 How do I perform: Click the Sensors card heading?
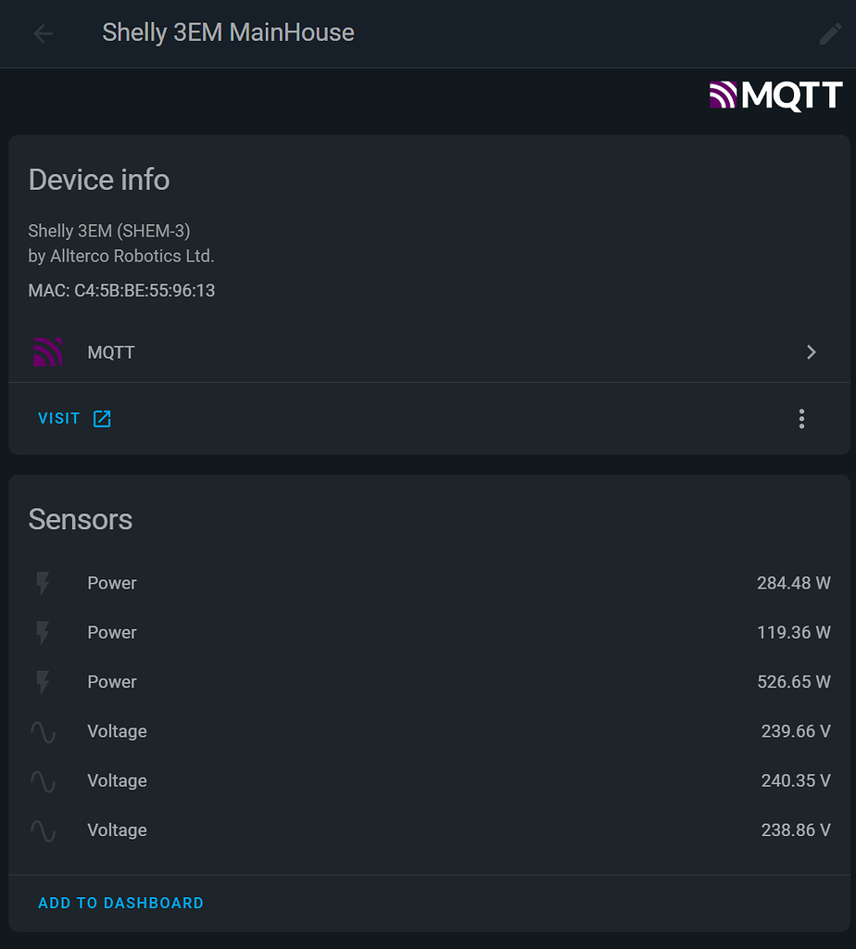click(81, 519)
